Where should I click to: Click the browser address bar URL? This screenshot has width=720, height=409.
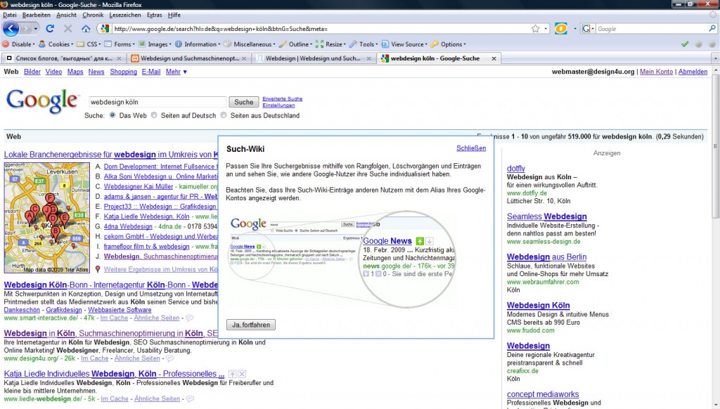click(320, 28)
